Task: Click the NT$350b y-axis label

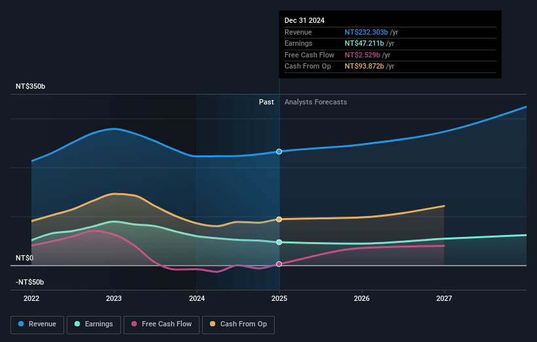Action: pos(31,87)
